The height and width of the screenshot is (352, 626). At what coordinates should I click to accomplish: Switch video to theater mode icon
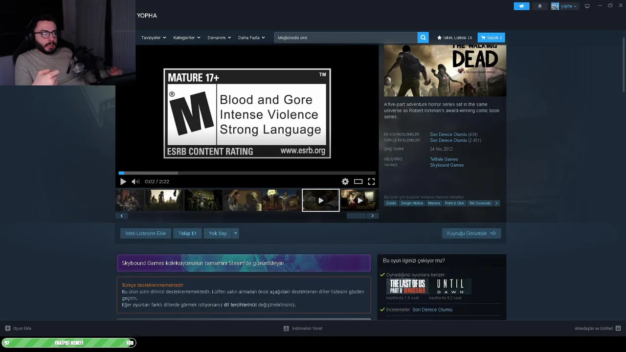coord(358,181)
